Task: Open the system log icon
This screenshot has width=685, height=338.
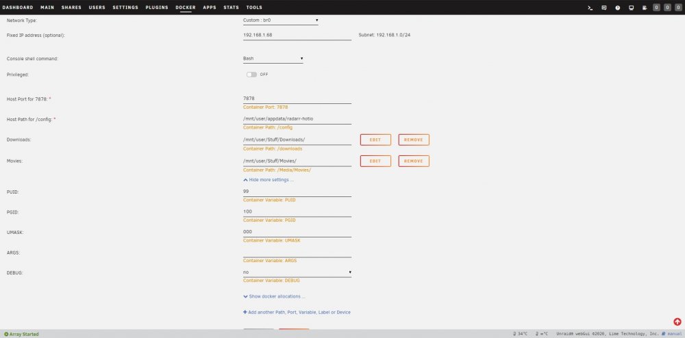Action: point(645,8)
